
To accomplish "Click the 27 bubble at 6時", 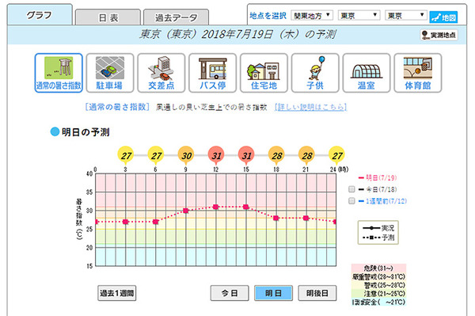I will click(x=156, y=154).
